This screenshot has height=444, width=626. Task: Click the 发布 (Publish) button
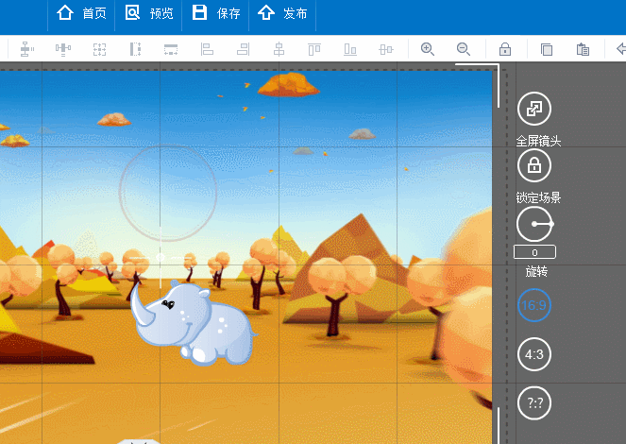(x=282, y=14)
